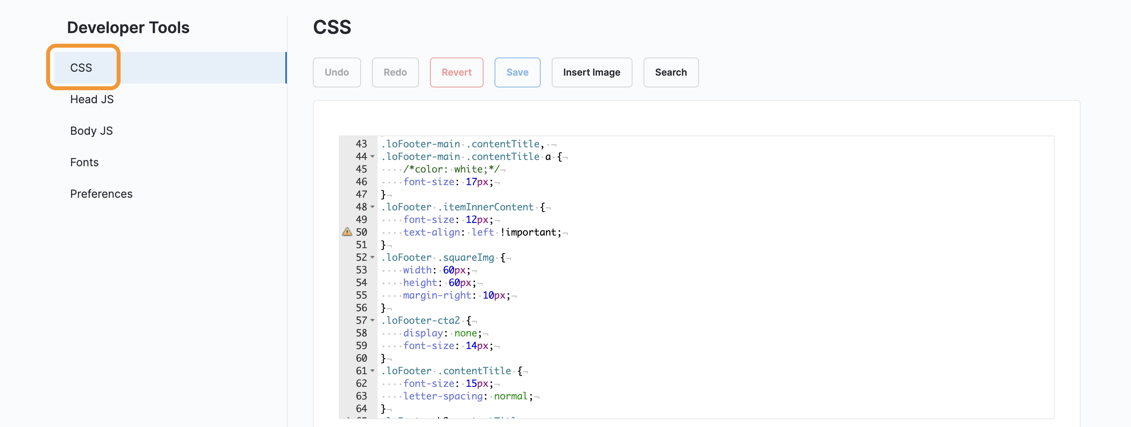
Task: Collapse the .loFooter-cta2 rule block
Action: (x=372, y=321)
